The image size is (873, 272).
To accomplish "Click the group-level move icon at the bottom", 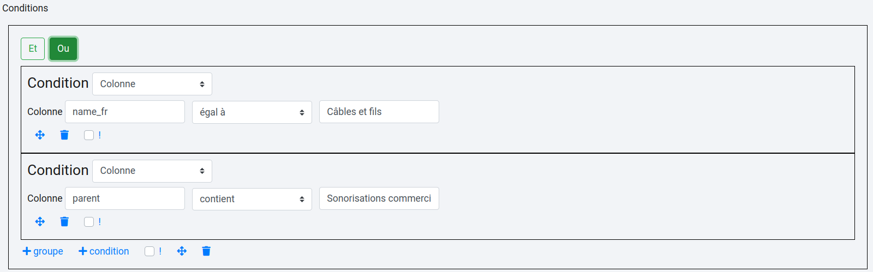I will pyautogui.click(x=182, y=251).
